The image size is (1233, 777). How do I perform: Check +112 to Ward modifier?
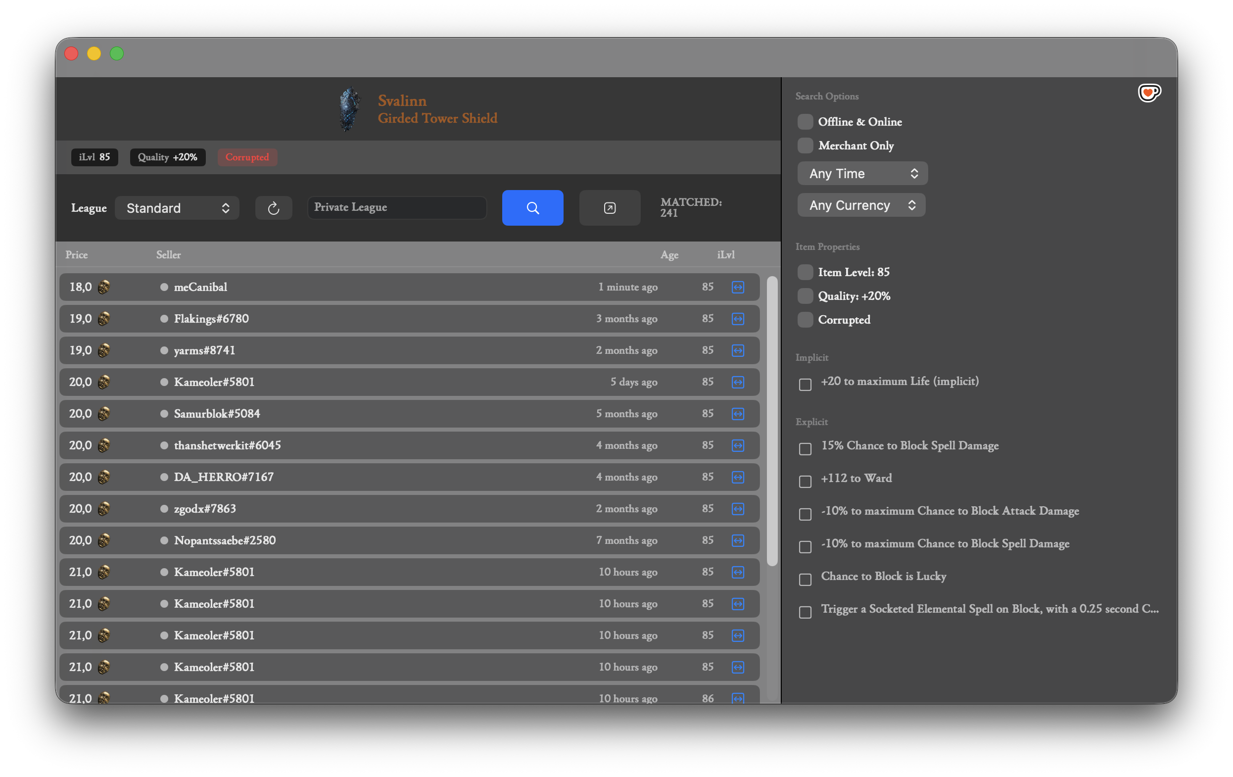pyautogui.click(x=805, y=482)
